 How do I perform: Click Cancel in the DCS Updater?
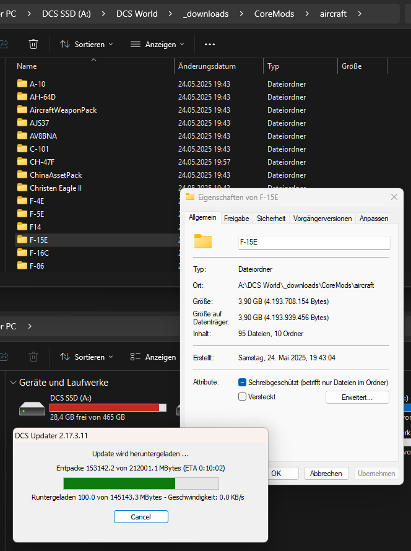141,516
